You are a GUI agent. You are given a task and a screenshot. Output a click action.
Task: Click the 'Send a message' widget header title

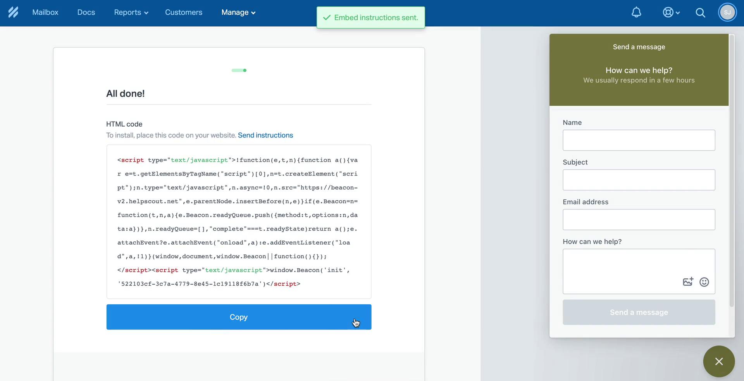click(639, 47)
